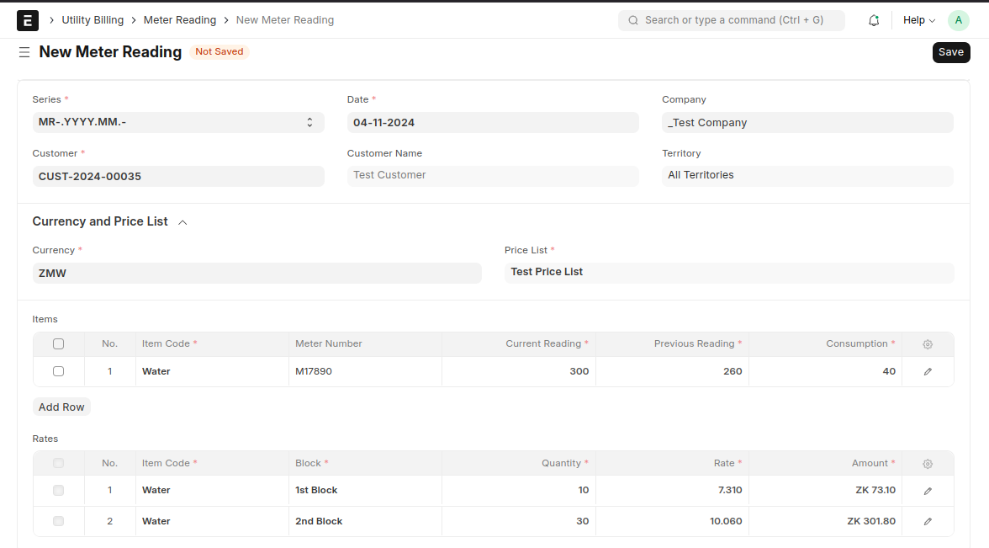This screenshot has height=548, width=989.
Task: Click Rate cell 7.310
Action: coord(673,491)
